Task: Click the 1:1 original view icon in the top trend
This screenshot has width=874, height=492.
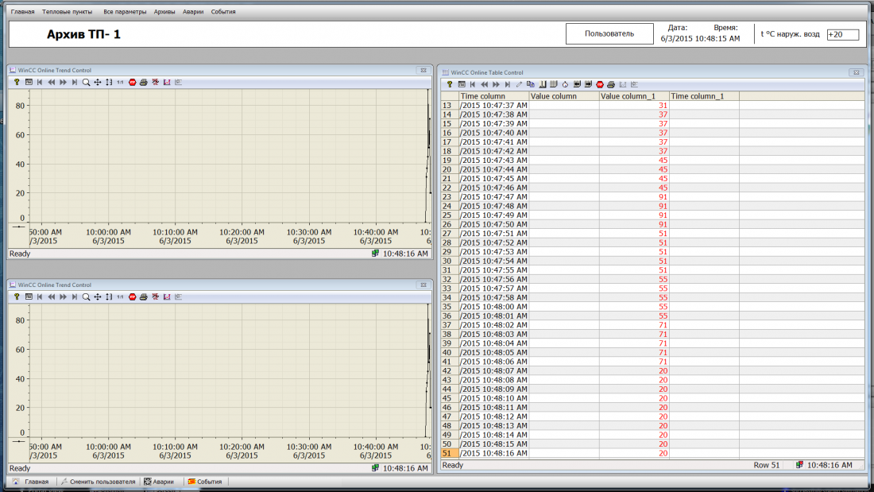Action: coord(120,83)
